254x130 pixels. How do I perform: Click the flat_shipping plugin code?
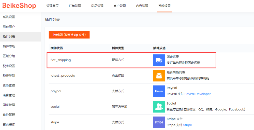(61, 60)
